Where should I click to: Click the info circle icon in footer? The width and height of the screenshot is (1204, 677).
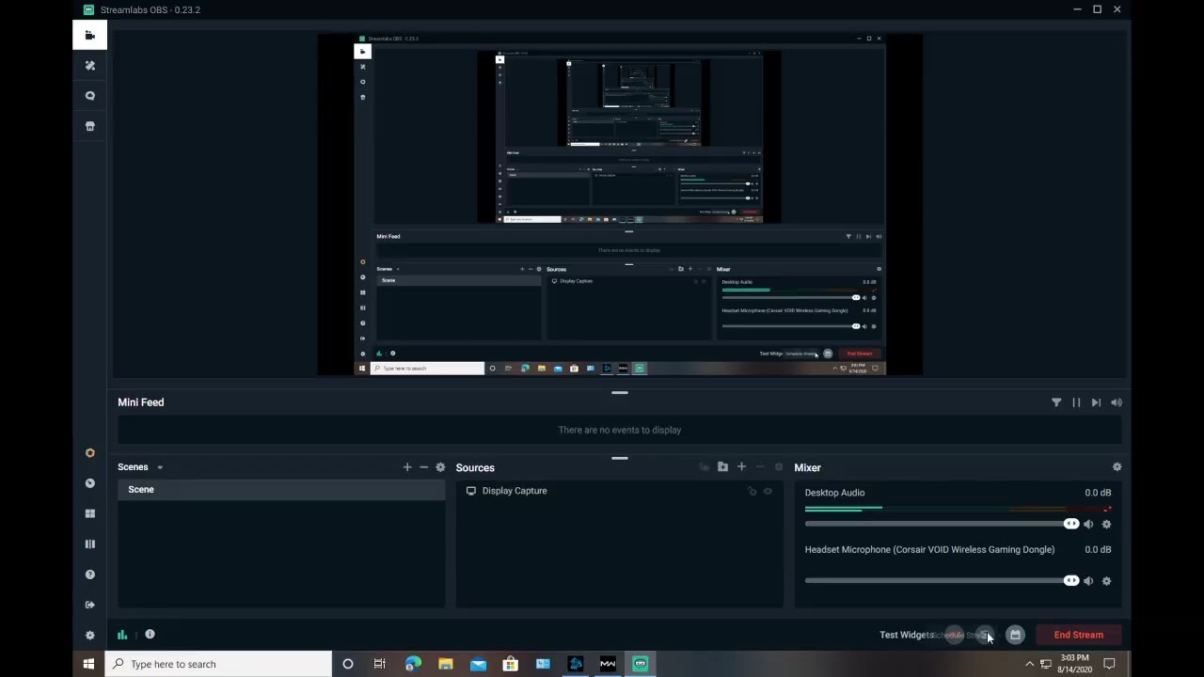(x=150, y=635)
